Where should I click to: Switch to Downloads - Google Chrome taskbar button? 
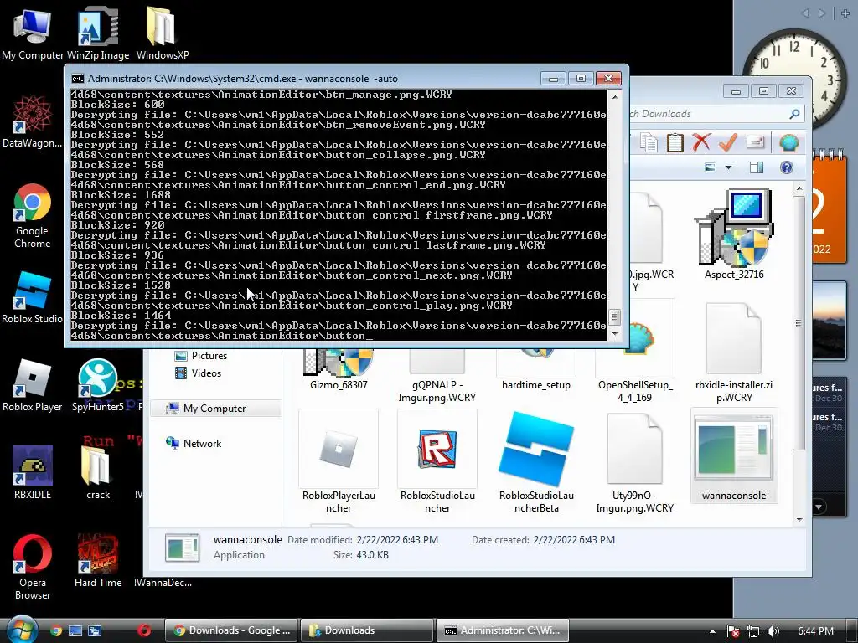[231, 630]
